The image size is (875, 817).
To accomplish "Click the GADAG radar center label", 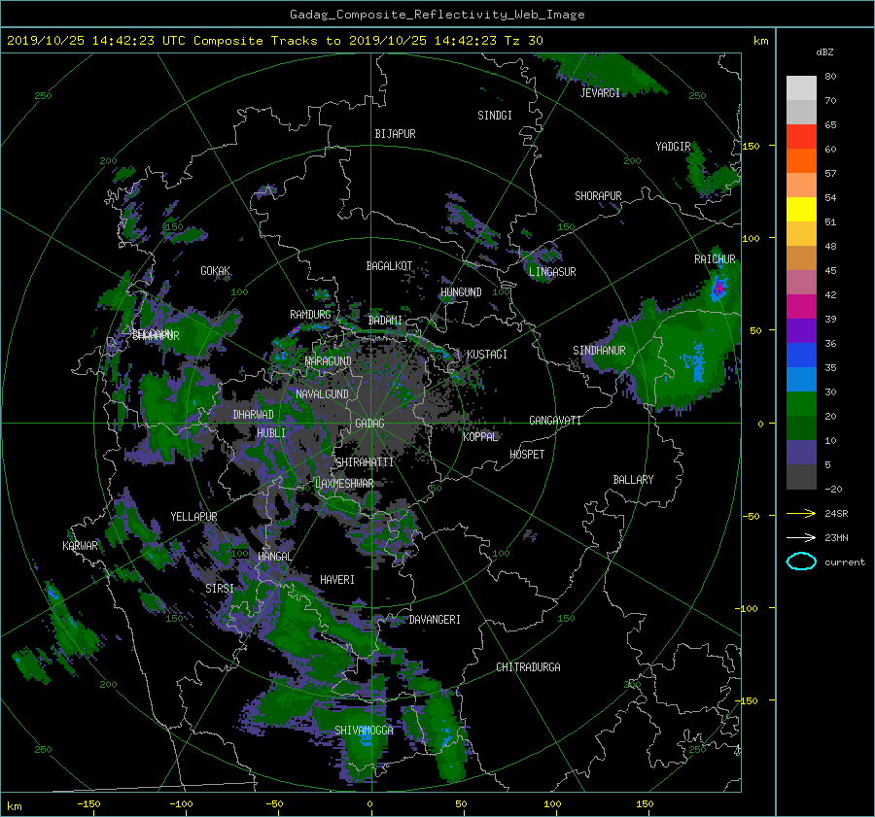I will 369,424.
